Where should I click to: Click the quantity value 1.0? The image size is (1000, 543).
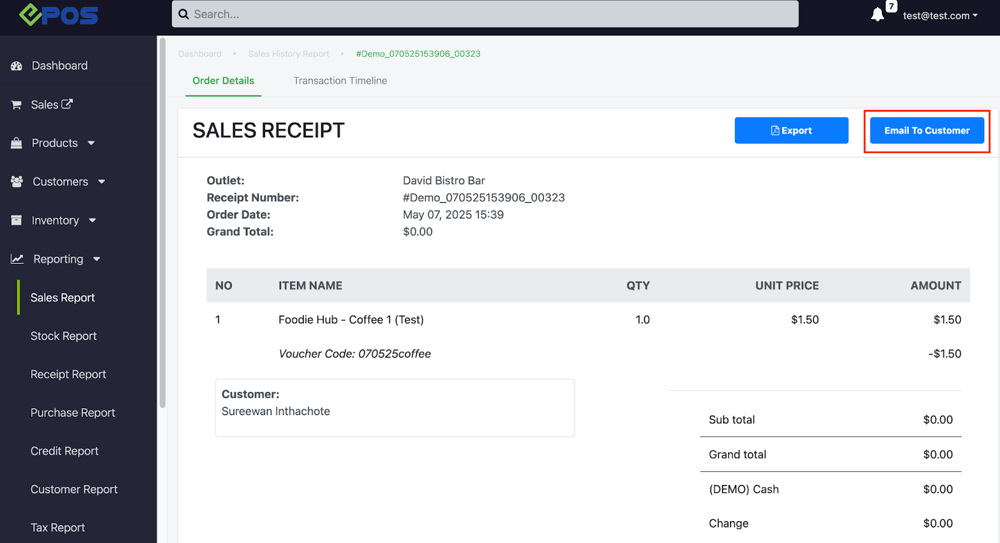point(642,320)
